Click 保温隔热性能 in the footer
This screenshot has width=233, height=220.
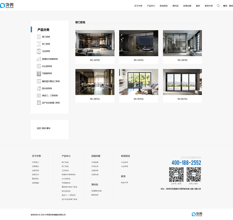[97, 191]
